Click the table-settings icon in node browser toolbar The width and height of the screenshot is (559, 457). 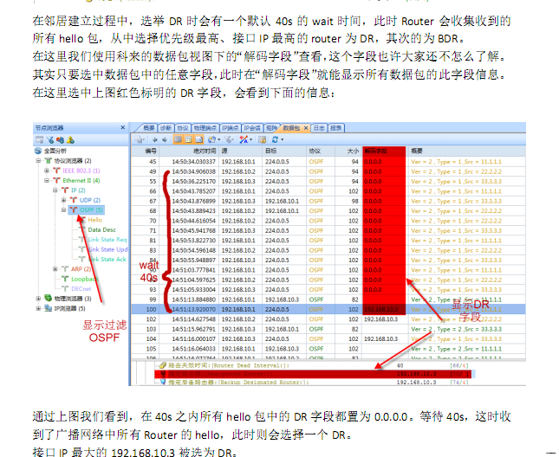[x=39, y=140]
